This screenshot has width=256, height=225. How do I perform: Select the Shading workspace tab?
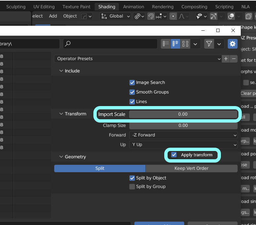[107, 7]
